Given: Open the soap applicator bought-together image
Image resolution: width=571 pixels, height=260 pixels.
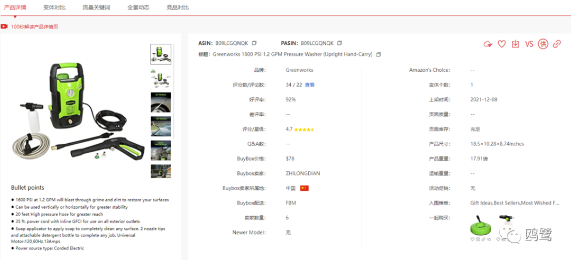Looking at the screenshot, I should coord(506,225).
